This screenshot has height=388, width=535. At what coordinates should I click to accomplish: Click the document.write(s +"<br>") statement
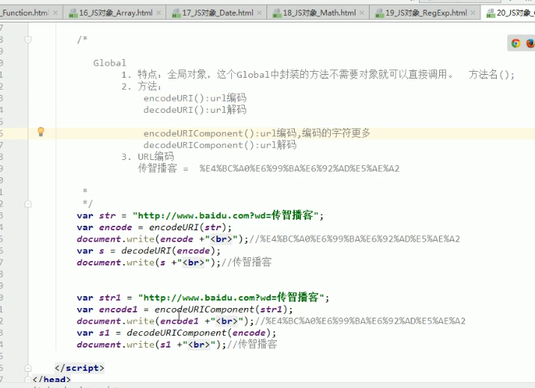pos(149,262)
